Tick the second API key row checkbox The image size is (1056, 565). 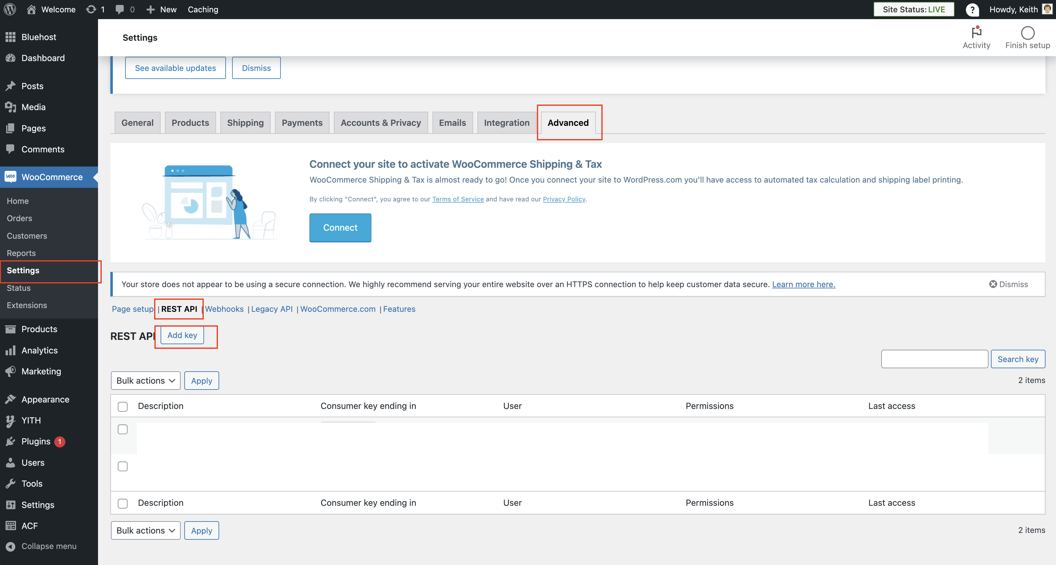coord(123,466)
